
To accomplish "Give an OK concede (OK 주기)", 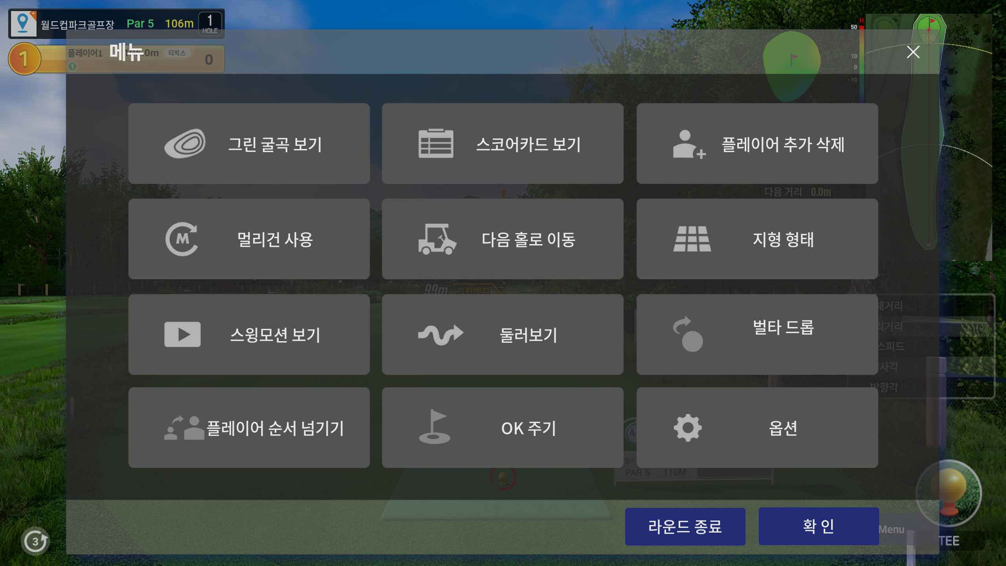I will 503,428.
